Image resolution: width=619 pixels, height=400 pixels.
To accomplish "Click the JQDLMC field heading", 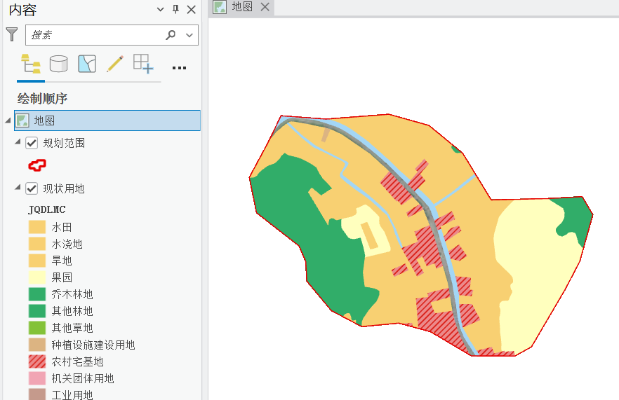I will (x=47, y=209).
